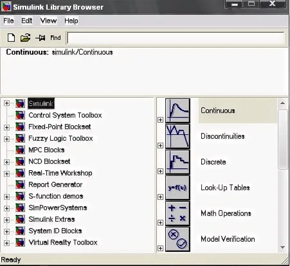This screenshot has width=290, height=266.
Task: Open the File menu
Action: (8, 21)
